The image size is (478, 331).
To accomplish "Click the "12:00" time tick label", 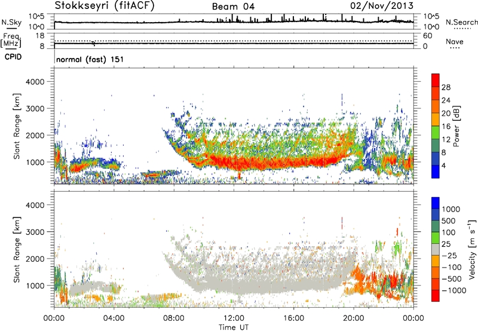I will (x=234, y=318).
